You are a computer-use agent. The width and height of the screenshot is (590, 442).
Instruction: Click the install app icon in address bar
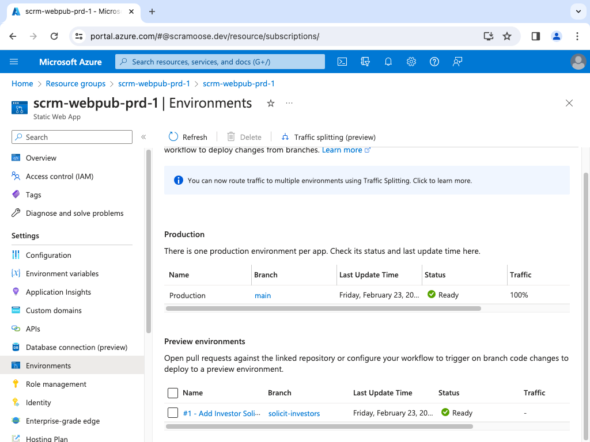click(x=489, y=36)
